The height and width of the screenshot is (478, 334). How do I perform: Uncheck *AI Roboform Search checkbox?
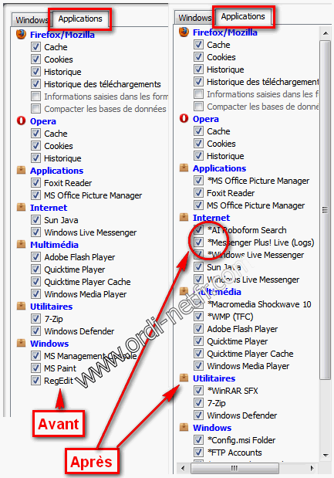pyautogui.click(x=198, y=230)
